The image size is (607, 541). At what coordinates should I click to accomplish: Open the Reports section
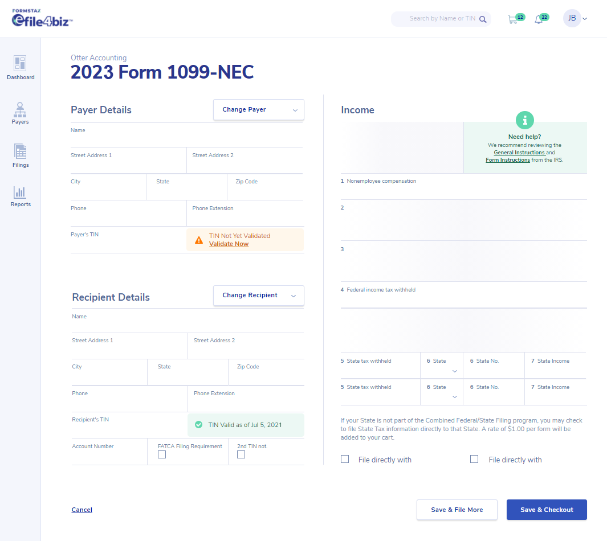20,196
